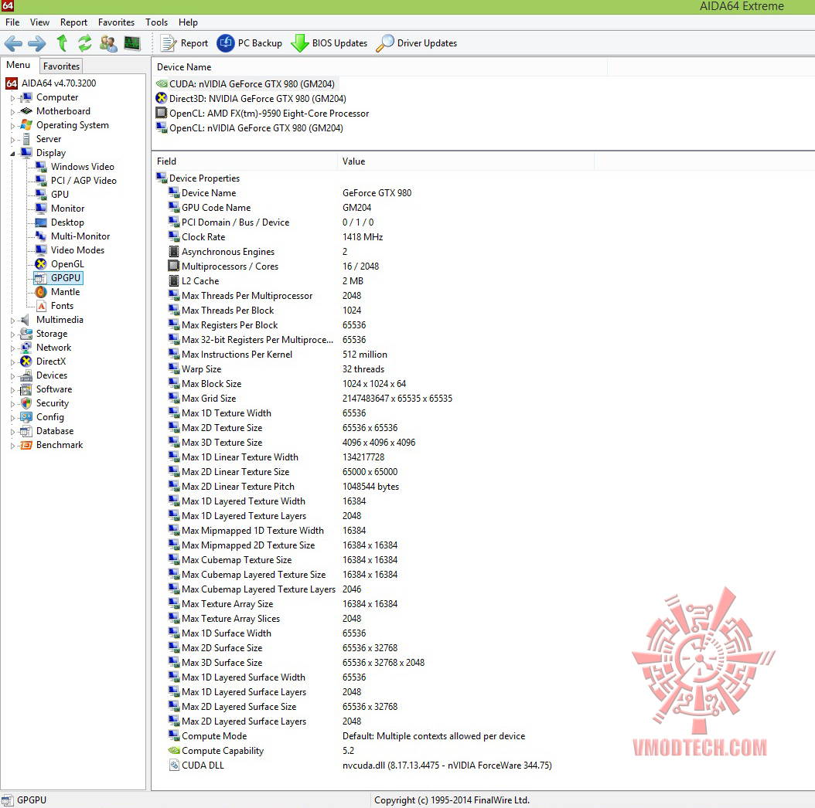Open the monitor diagnostics icon in toolbar
The image size is (815, 808).
pyautogui.click(x=132, y=43)
